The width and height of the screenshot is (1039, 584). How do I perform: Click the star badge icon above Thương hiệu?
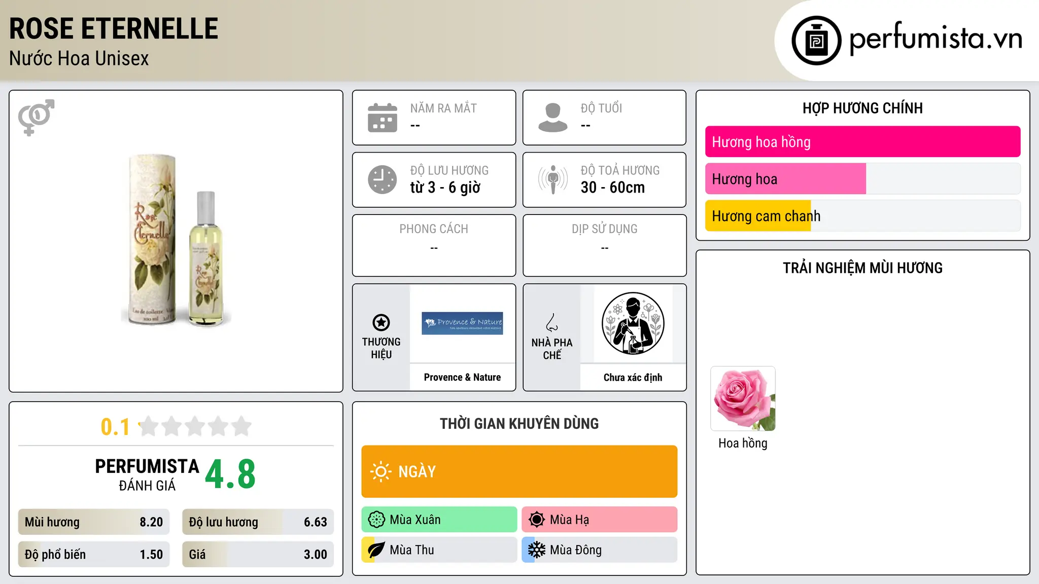click(x=381, y=322)
